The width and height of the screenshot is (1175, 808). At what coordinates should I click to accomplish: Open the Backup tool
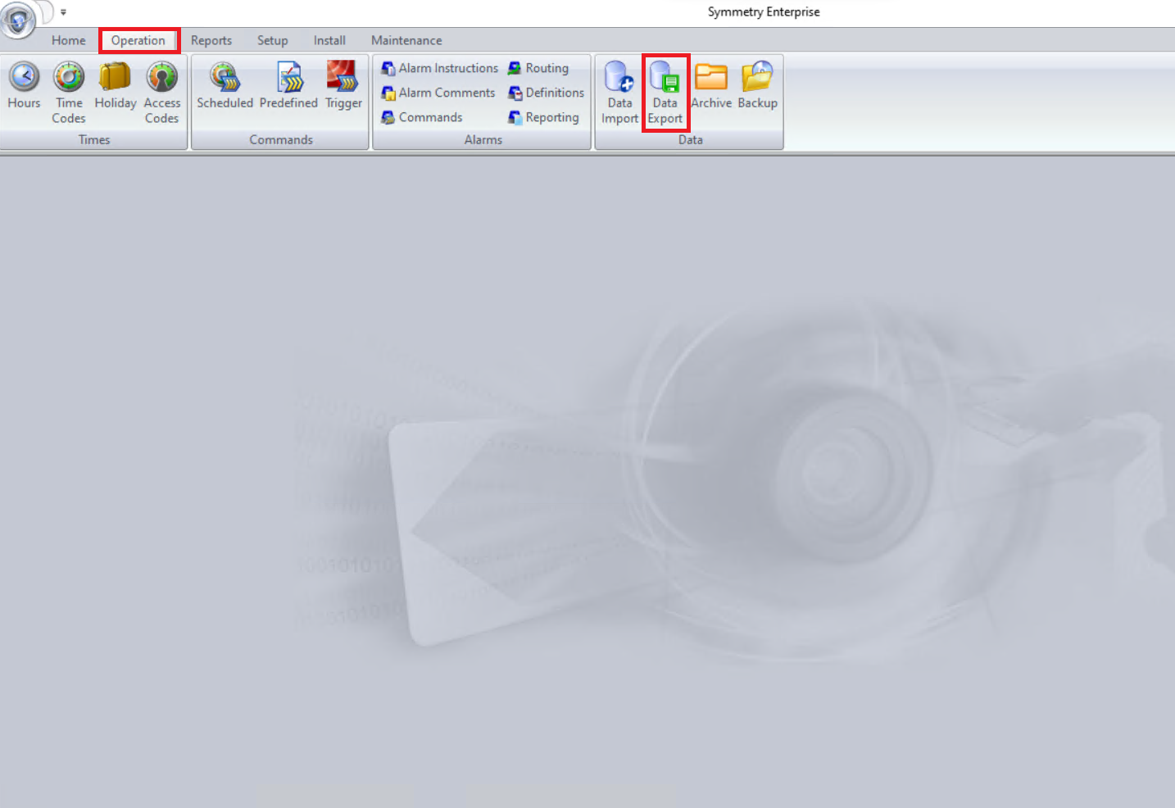(x=757, y=85)
